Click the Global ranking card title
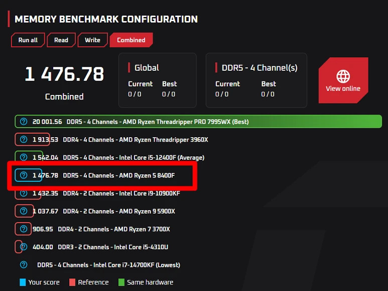This screenshot has height=291, width=388. [x=147, y=68]
